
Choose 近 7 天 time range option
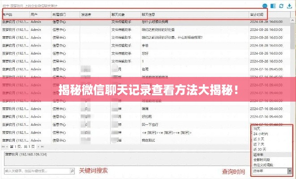259,144
